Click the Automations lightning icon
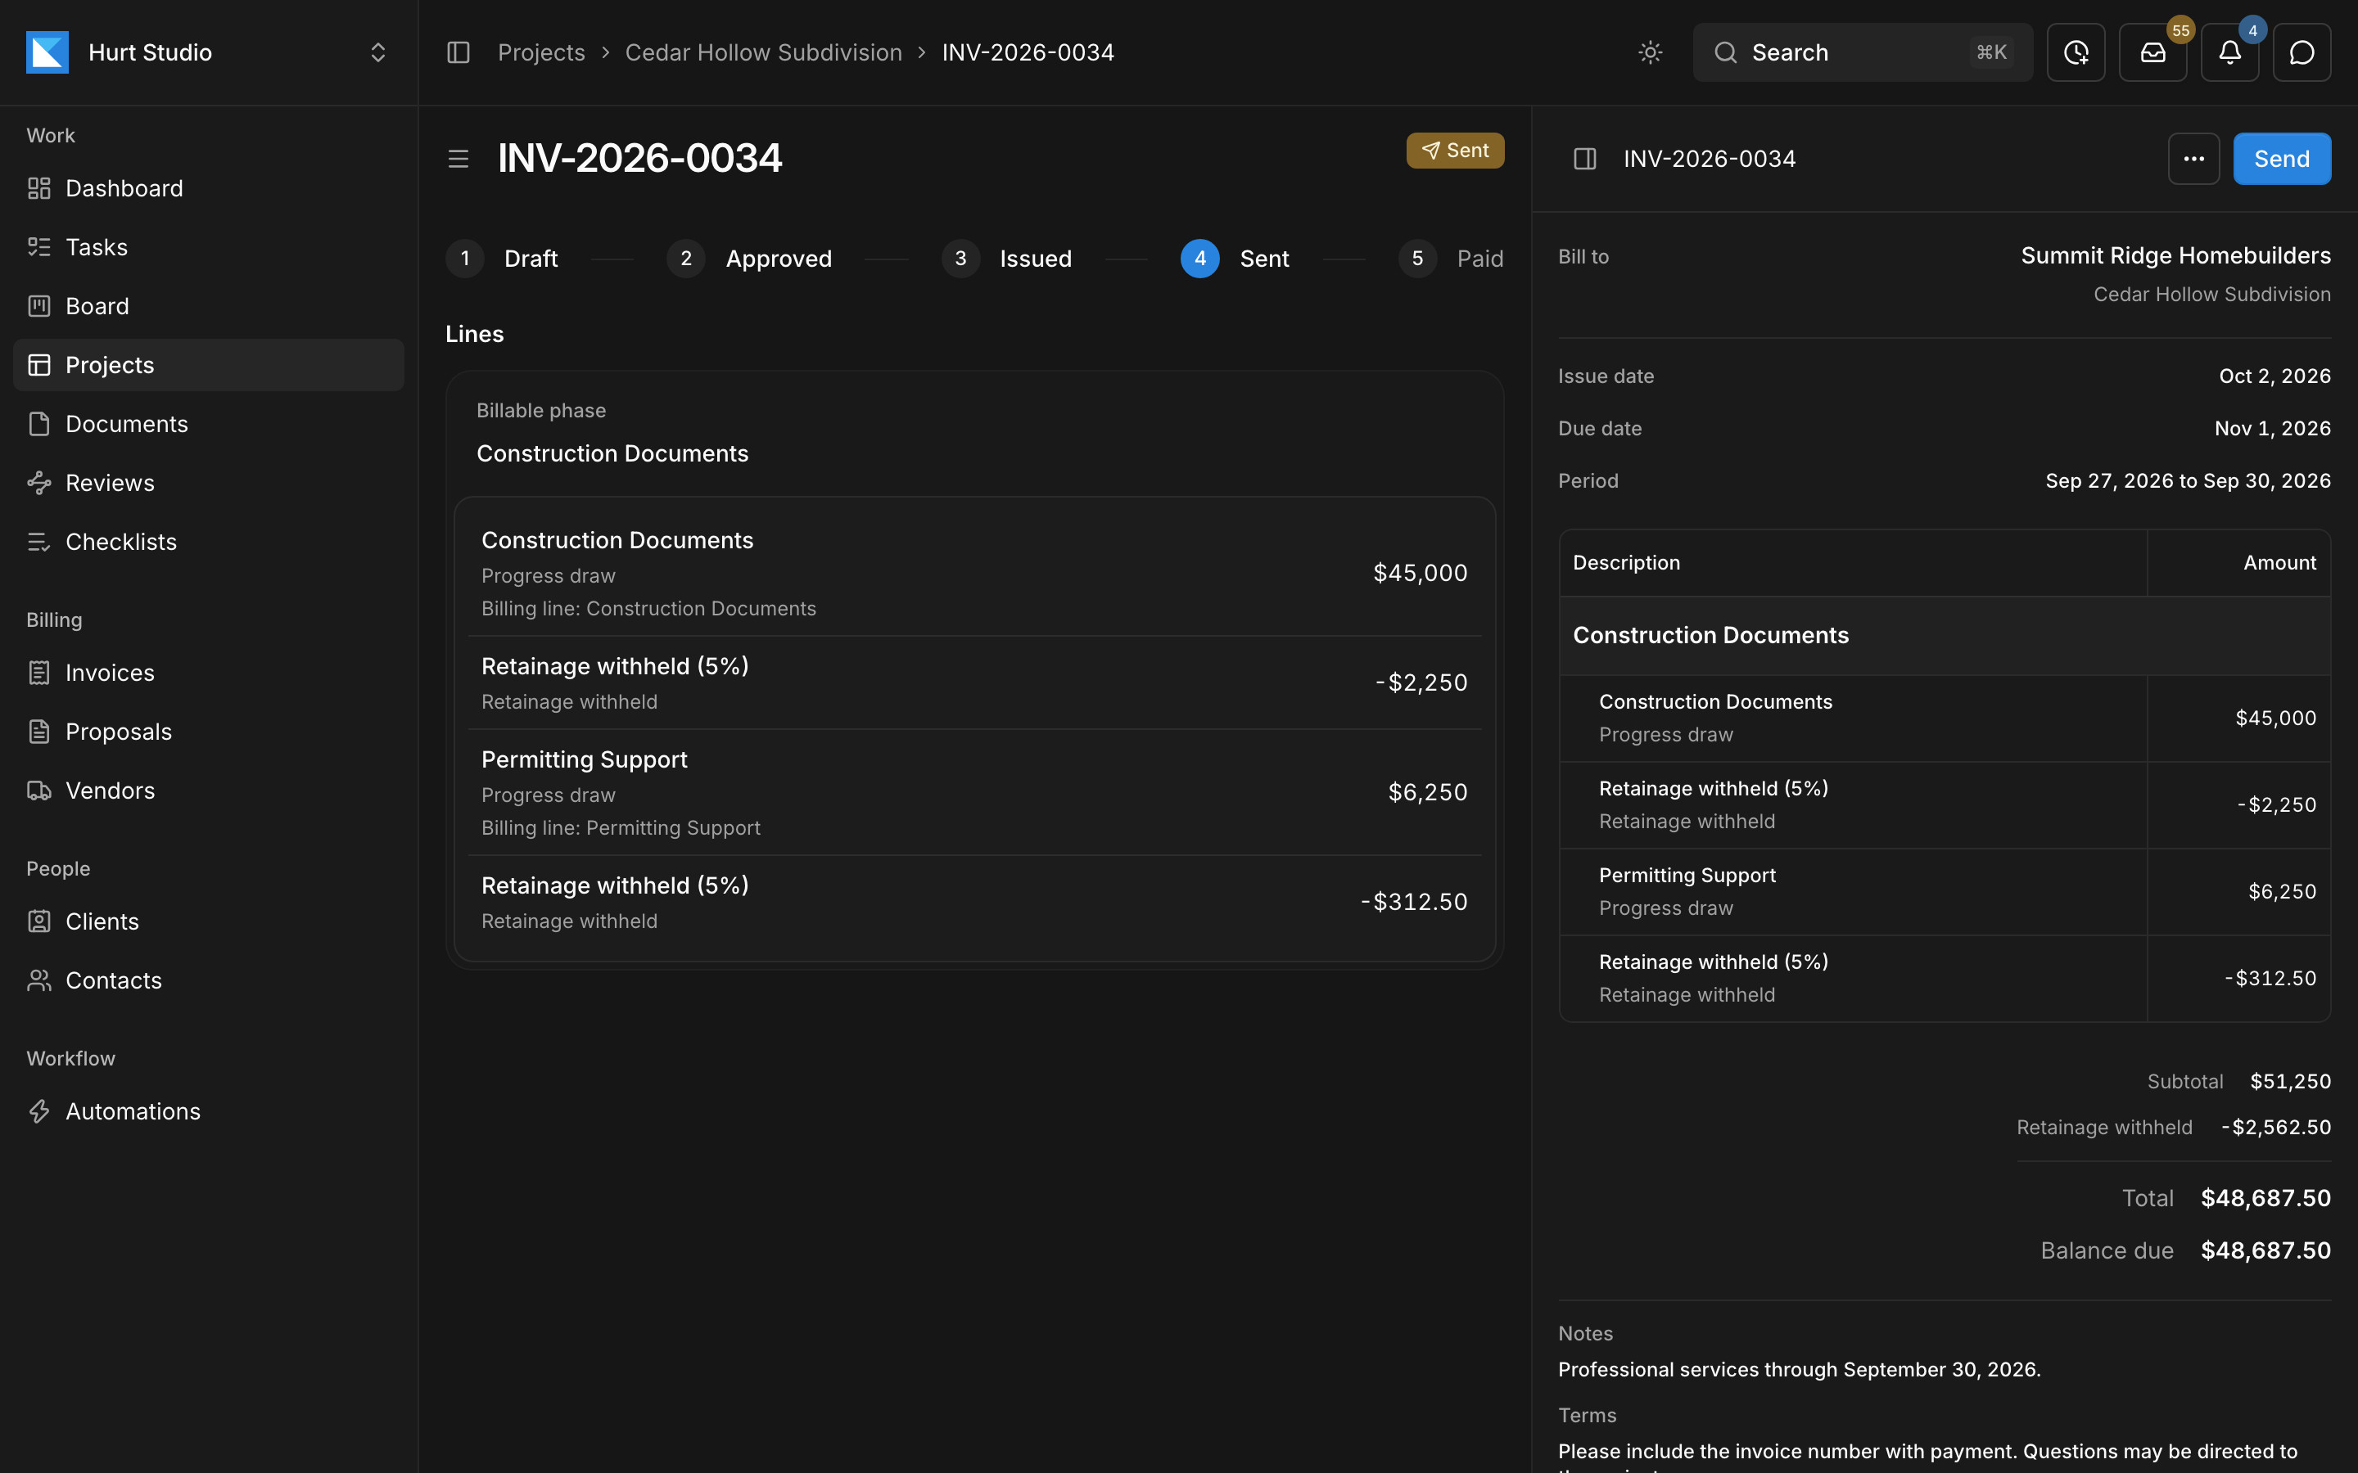The image size is (2358, 1473). 39,1111
